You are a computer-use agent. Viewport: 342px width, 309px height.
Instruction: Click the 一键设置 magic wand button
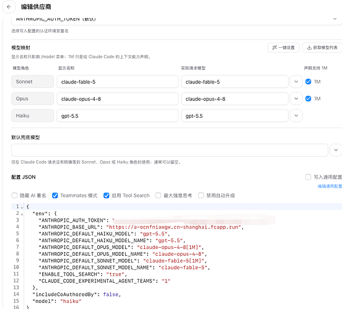click(283, 48)
